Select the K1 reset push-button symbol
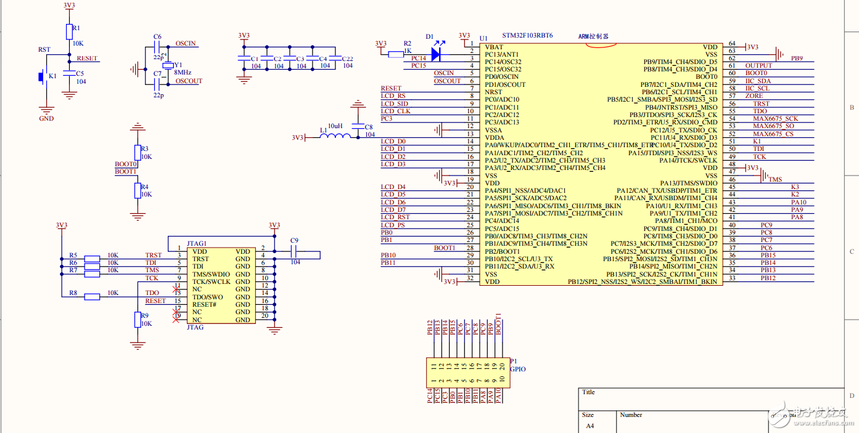 tap(42, 77)
